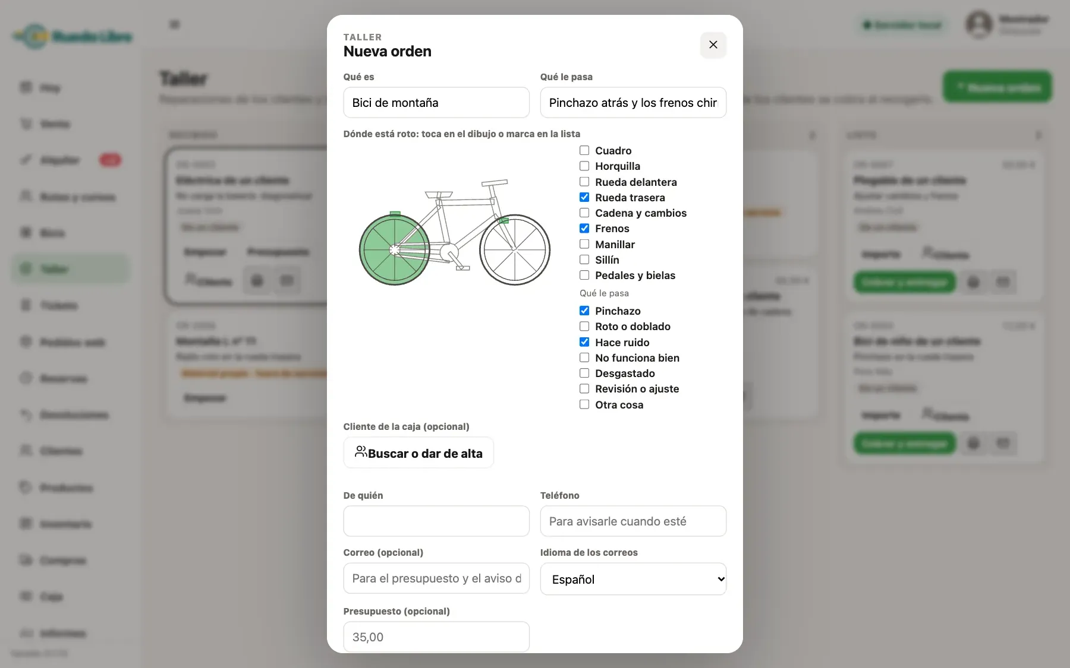1070x668 pixels.
Task: Enable Rueda delantera checkbox
Action: click(584, 182)
